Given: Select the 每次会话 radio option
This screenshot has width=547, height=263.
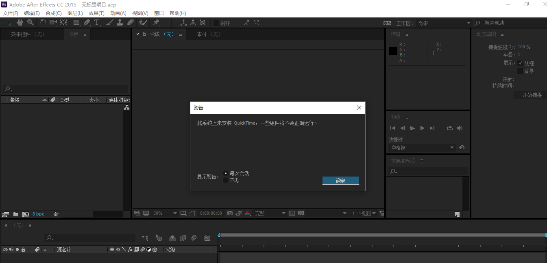Looking at the screenshot, I should (226, 173).
